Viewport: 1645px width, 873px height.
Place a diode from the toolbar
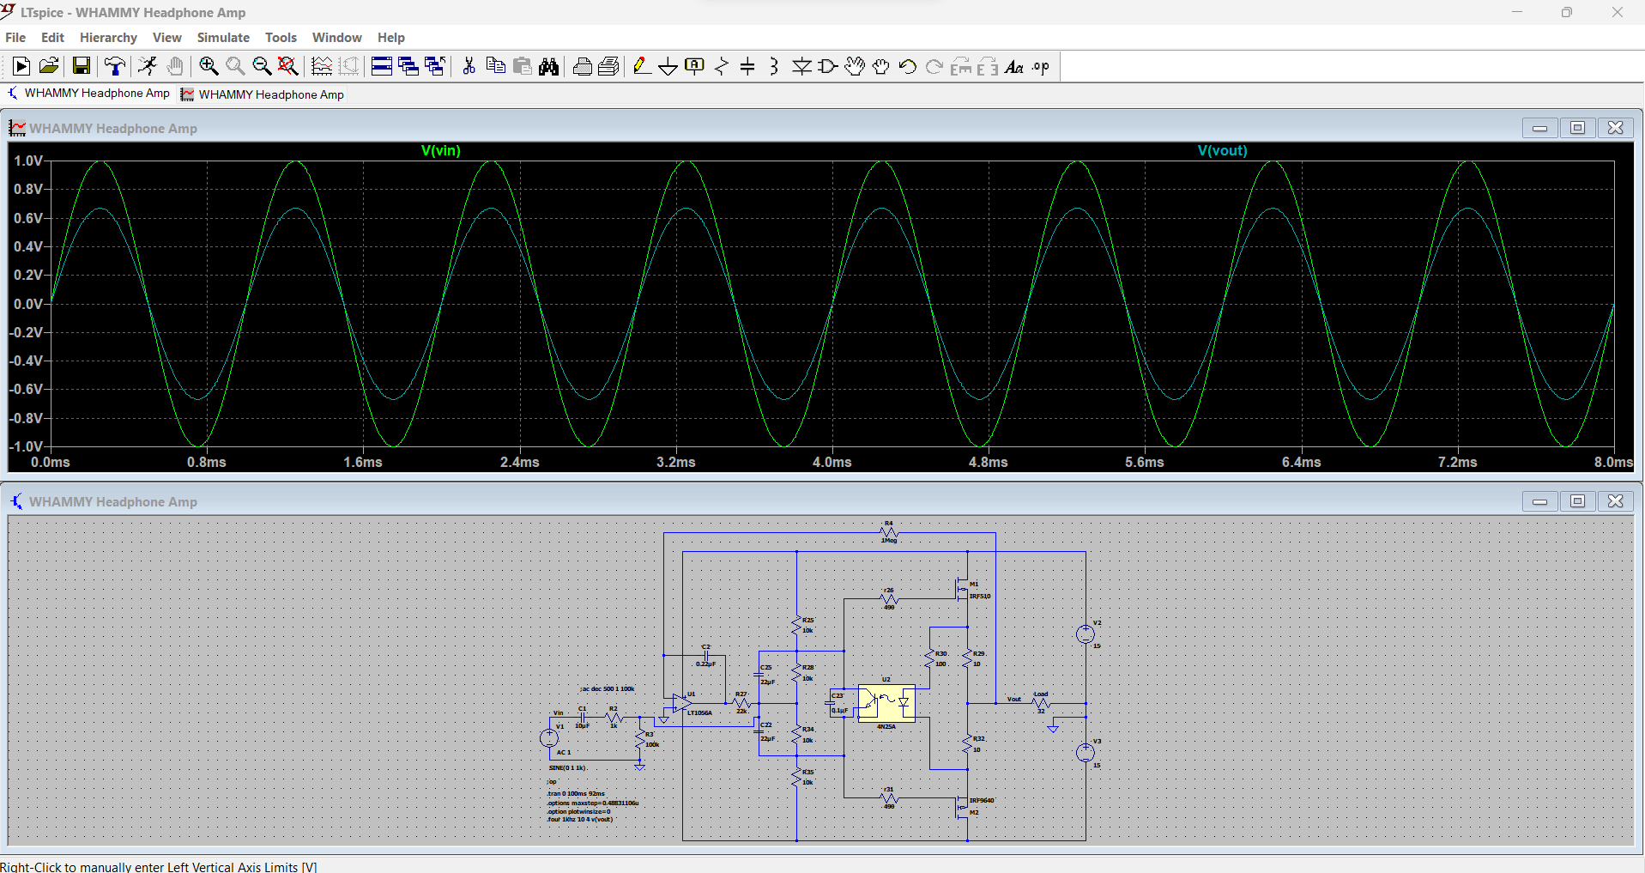[801, 66]
